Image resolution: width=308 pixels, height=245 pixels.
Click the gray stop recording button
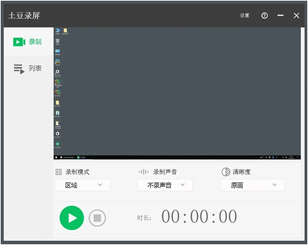point(97,218)
